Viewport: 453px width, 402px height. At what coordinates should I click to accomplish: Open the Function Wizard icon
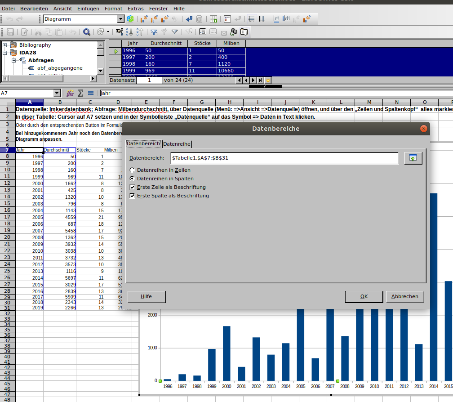click(x=70, y=93)
